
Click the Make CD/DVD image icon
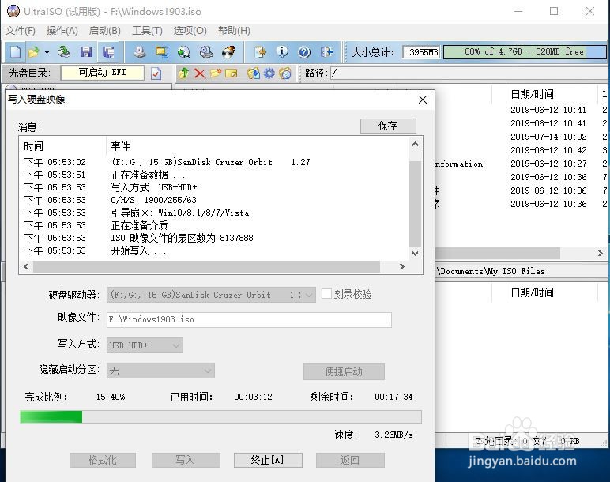click(x=139, y=51)
